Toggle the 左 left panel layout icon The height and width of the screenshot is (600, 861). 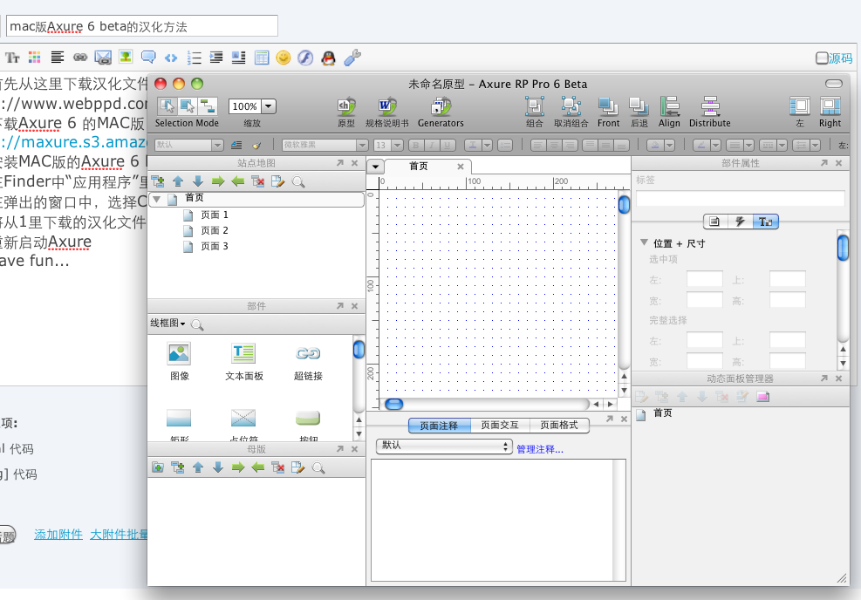799,106
